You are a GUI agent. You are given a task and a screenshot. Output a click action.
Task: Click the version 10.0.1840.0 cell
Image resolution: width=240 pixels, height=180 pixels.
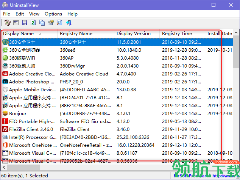click(x=129, y=50)
